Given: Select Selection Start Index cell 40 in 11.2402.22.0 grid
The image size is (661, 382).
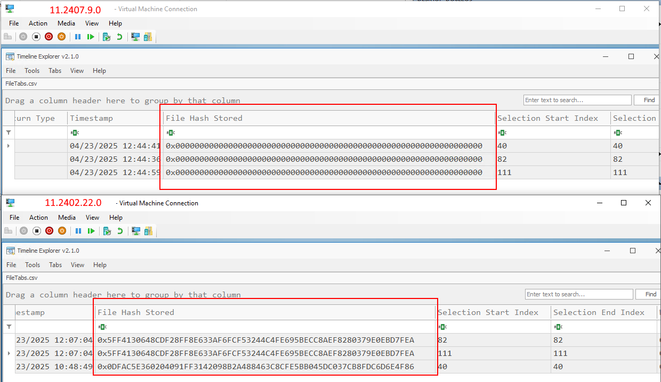Looking at the screenshot, I should point(493,367).
